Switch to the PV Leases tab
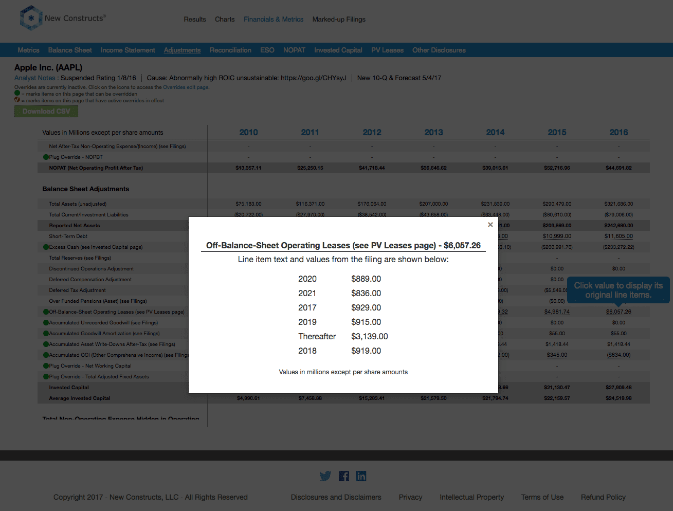Image resolution: width=673 pixels, height=511 pixels. tap(387, 50)
